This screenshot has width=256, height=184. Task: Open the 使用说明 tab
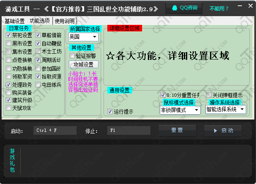pos(65,21)
